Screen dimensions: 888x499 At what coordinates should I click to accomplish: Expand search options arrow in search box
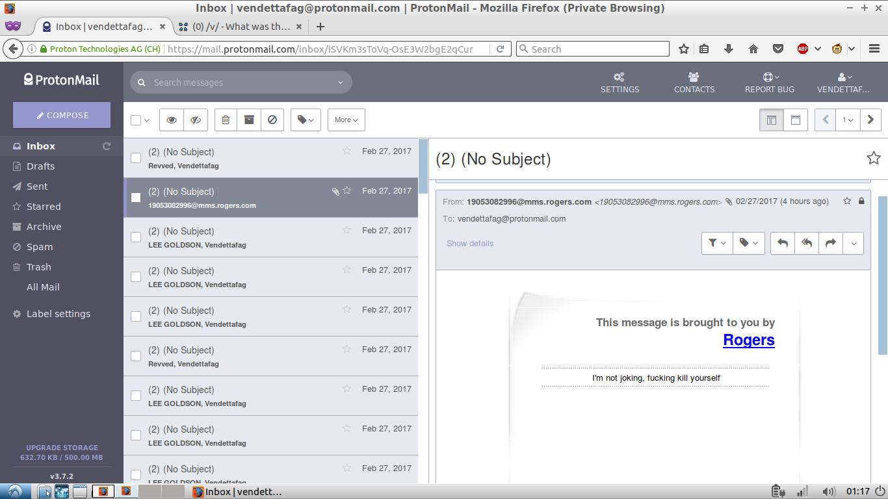[x=341, y=83]
